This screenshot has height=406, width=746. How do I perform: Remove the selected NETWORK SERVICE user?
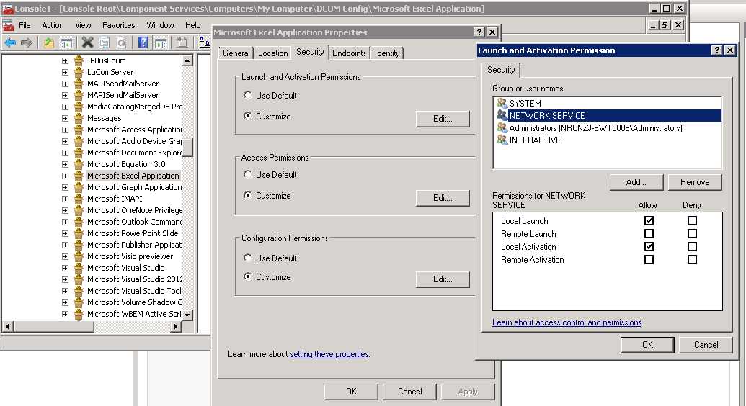coord(695,182)
